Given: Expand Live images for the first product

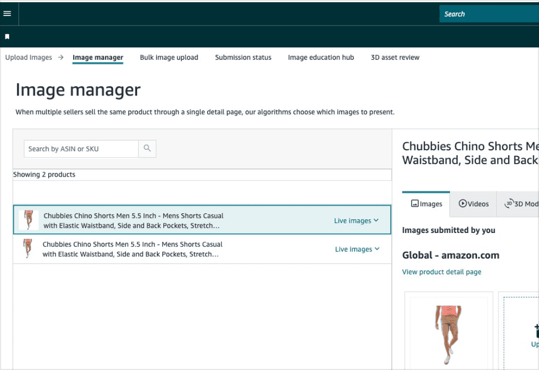Looking at the screenshot, I should tap(356, 221).
